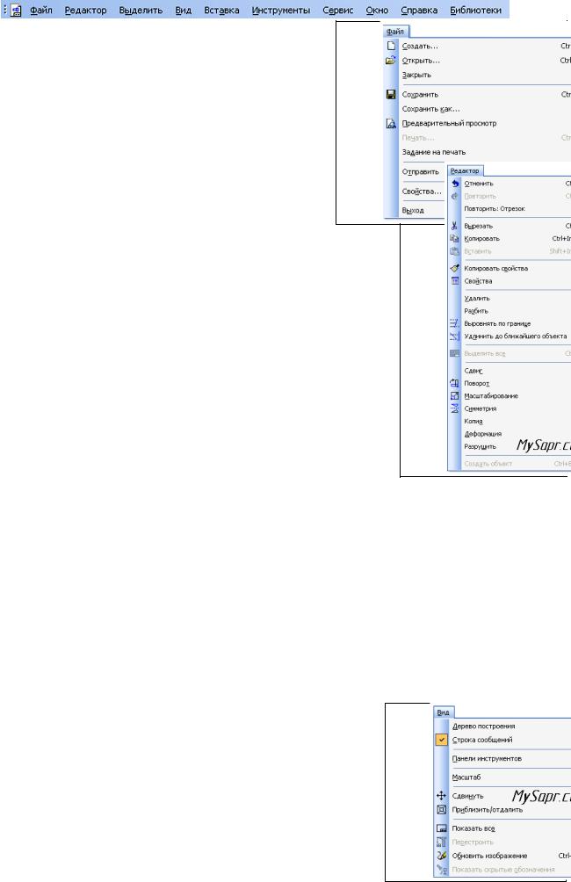Click the greyed Перестроить icon
This screenshot has height=882, width=571.
[x=442, y=842]
